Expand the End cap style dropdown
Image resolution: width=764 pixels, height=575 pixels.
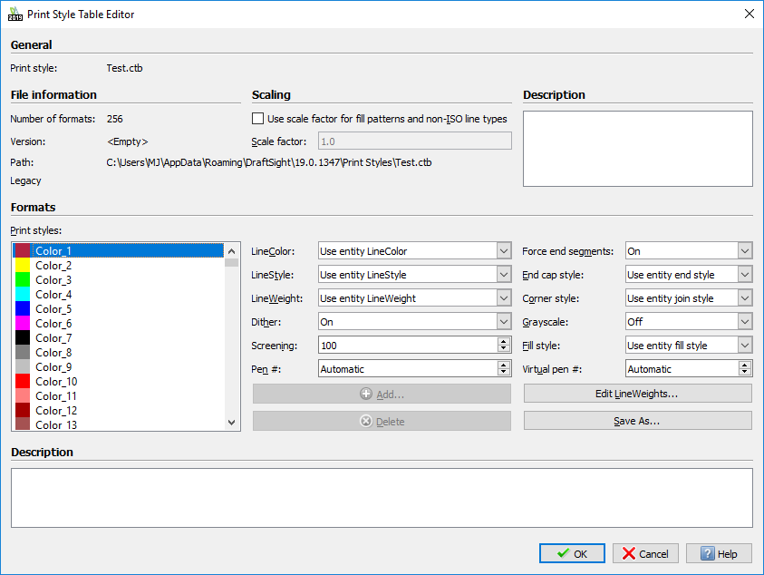click(689, 275)
